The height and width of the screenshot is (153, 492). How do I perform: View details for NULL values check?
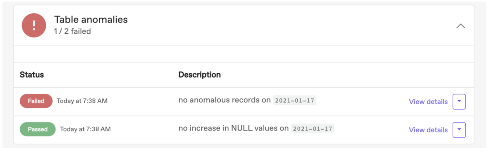[x=428, y=130]
